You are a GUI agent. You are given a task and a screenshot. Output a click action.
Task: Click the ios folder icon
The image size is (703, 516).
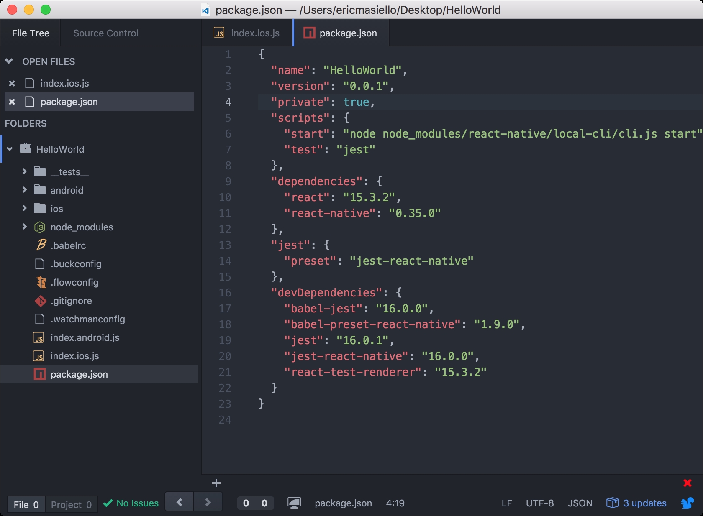(x=40, y=208)
